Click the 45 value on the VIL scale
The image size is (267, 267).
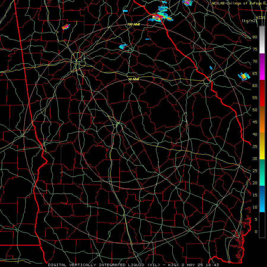pos(255,122)
